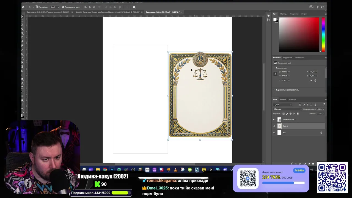Open Photoshop from the Windows taskbar

(112, 170)
